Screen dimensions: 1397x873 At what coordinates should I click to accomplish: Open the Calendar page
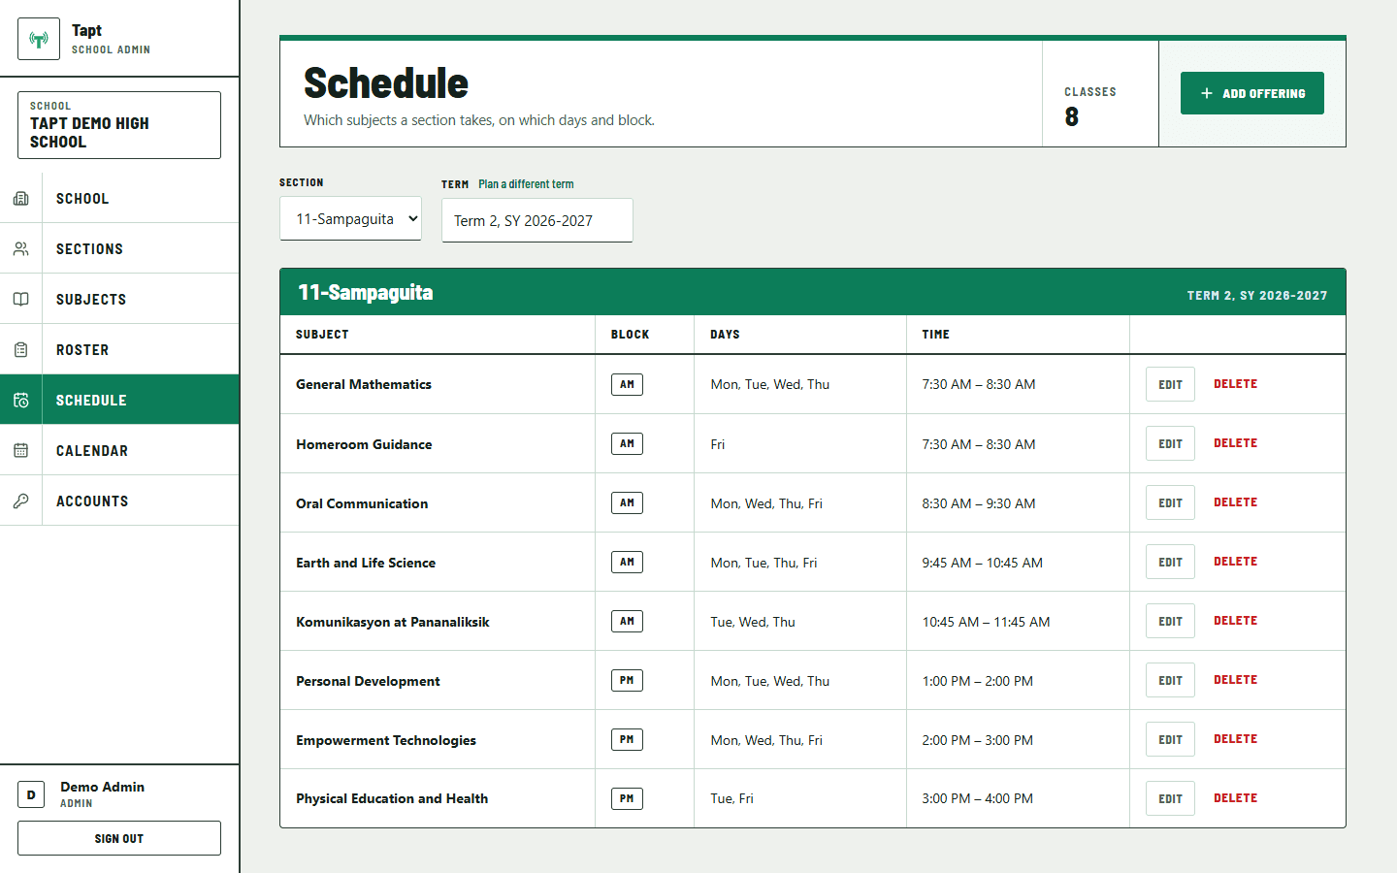[x=119, y=451]
